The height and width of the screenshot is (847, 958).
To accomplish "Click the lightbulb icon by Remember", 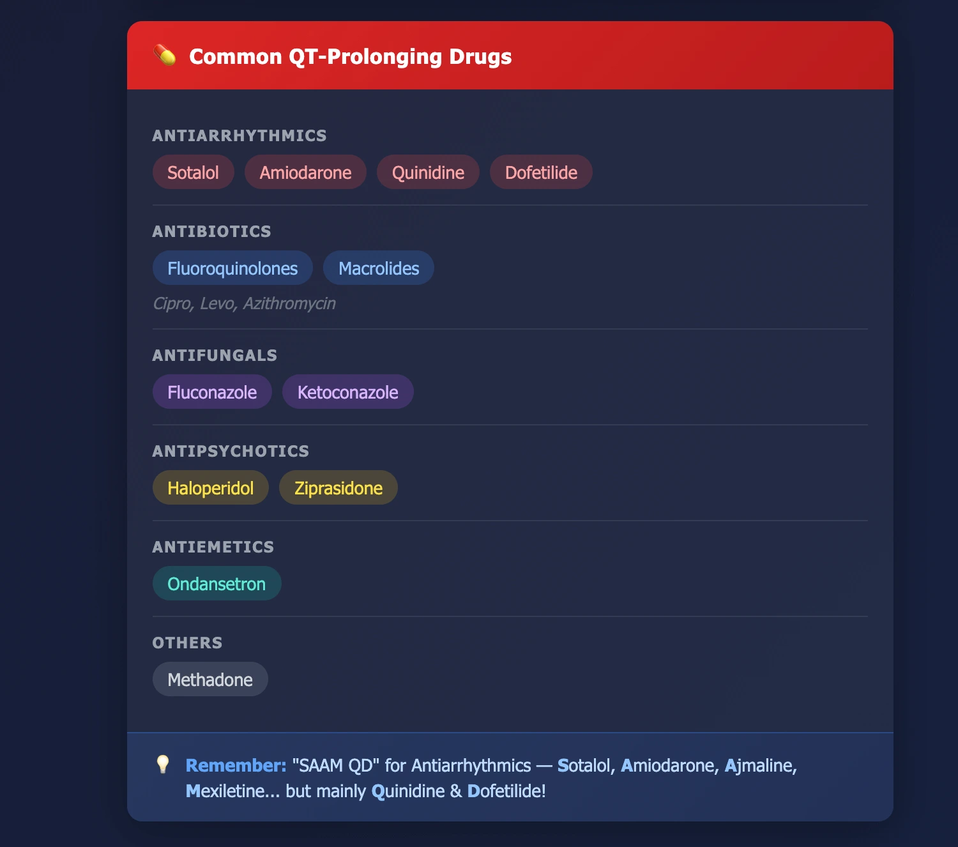I will point(163,765).
